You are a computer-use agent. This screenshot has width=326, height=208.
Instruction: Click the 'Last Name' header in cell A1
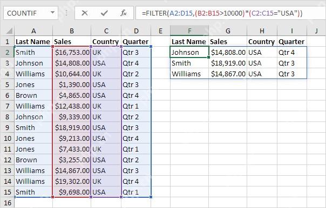pos(33,41)
